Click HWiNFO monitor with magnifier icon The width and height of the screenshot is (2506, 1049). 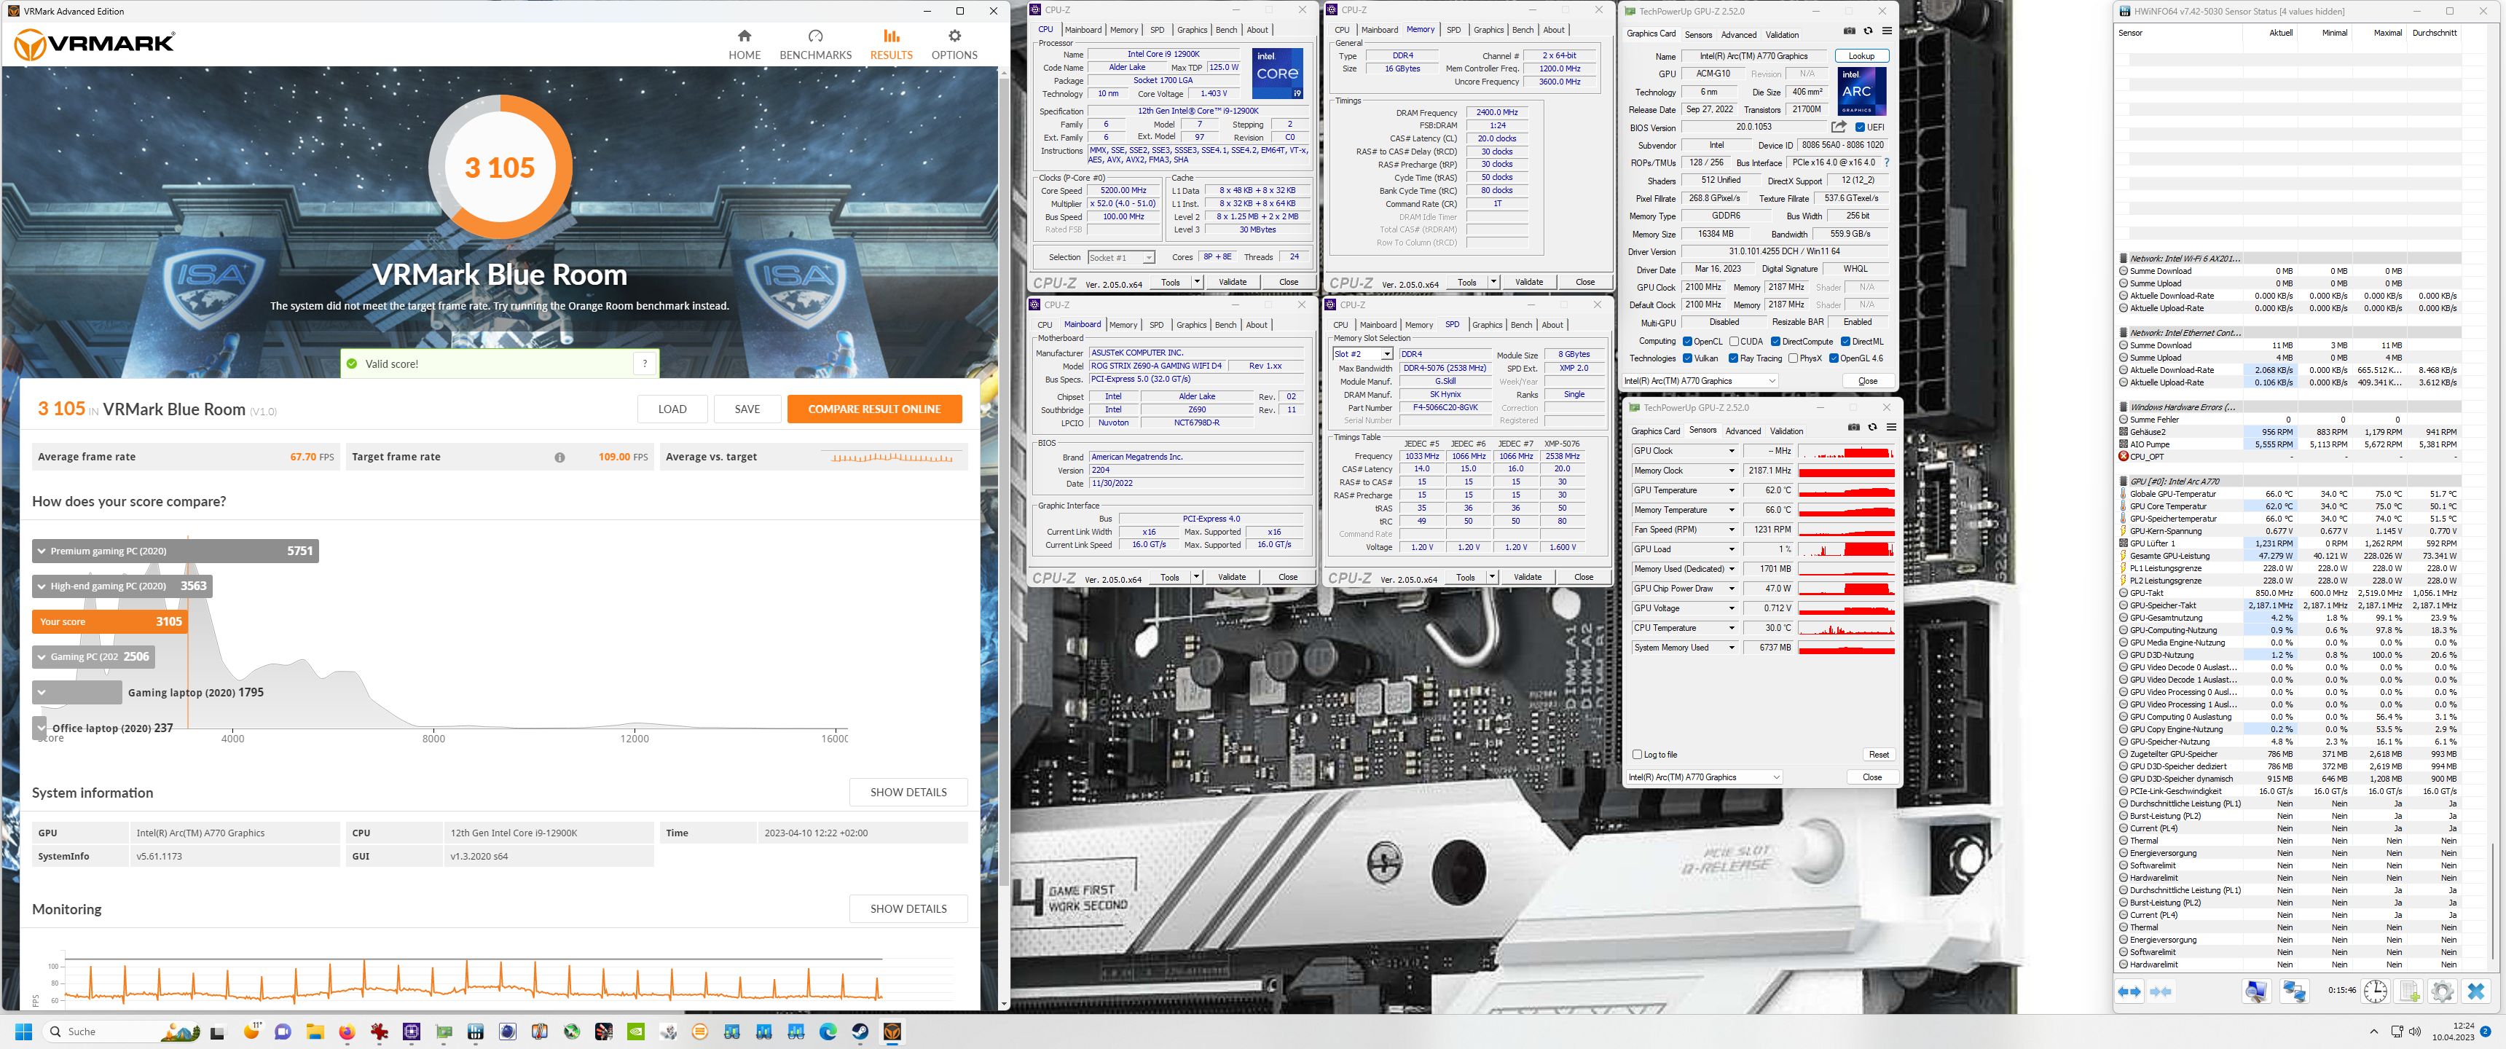coord(2256,991)
